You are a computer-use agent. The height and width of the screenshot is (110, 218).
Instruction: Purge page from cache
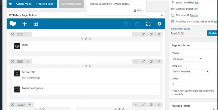point(181,29)
